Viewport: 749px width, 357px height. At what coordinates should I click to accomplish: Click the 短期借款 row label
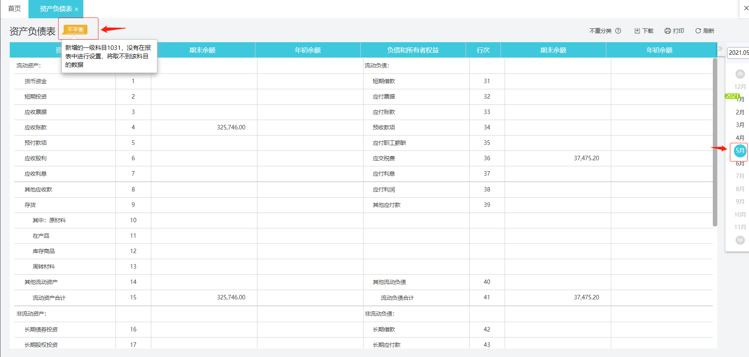[x=384, y=81]
